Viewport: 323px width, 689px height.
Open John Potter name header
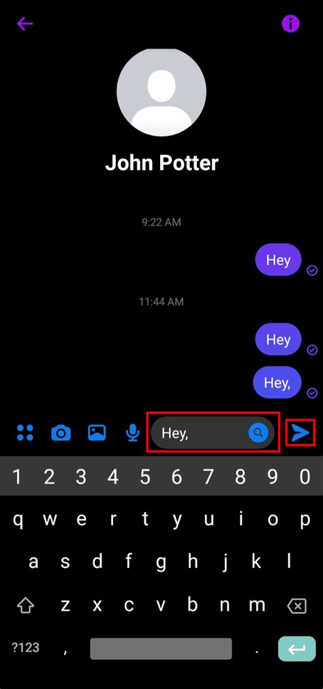(x=161, y=163)
